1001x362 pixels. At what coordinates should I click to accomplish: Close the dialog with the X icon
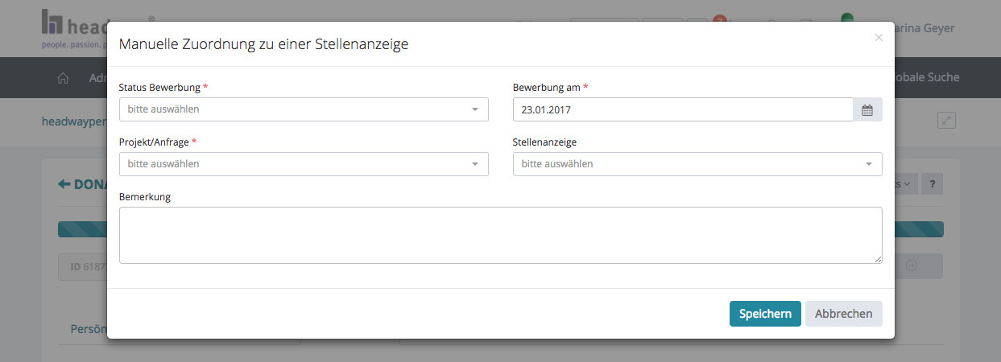tap(879, 37)
